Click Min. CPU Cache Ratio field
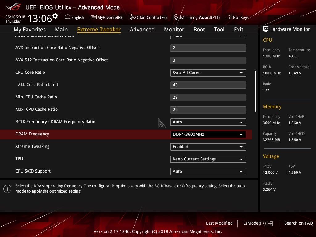The height and width of the screenshot is (237, 316). (x=208, y=97)
